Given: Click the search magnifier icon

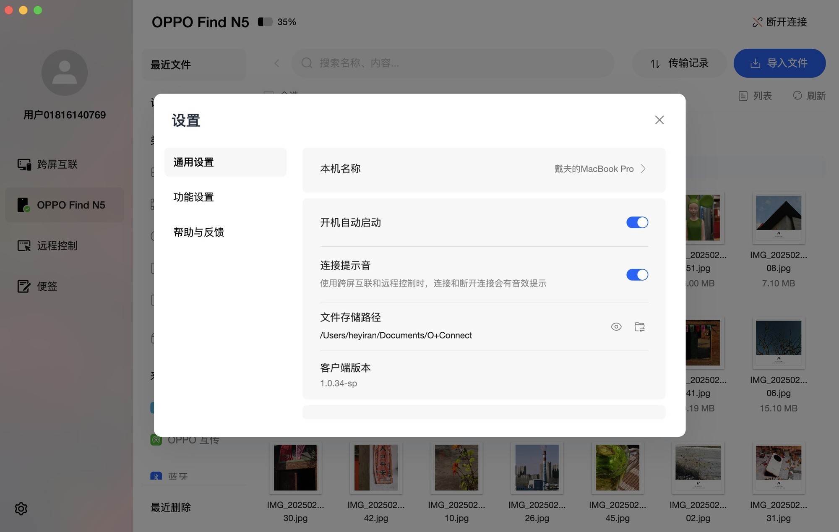Looking at the screenshot, I should [x=307, y=63].
